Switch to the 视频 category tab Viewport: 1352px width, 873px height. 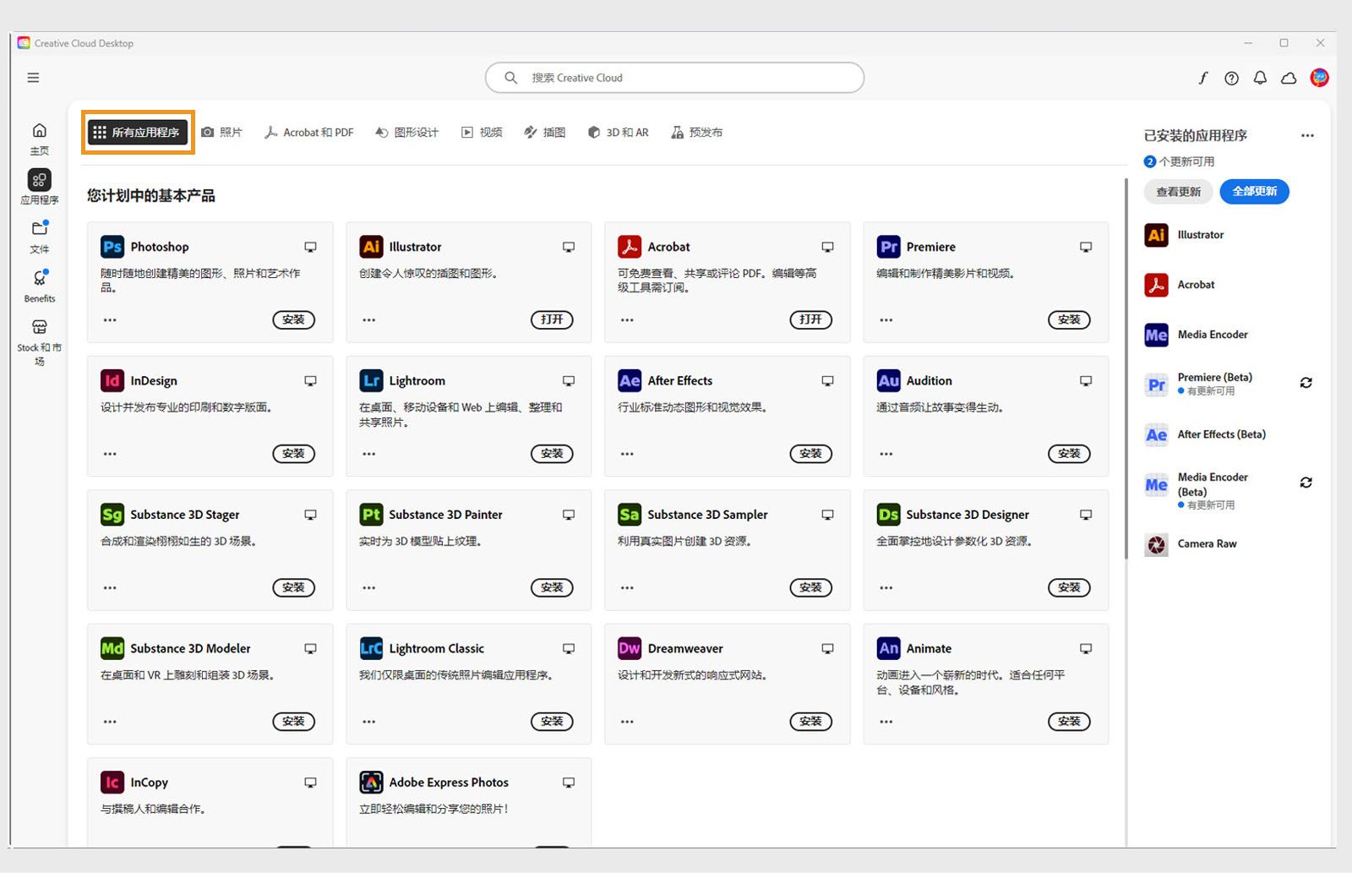tap(481, 132)
